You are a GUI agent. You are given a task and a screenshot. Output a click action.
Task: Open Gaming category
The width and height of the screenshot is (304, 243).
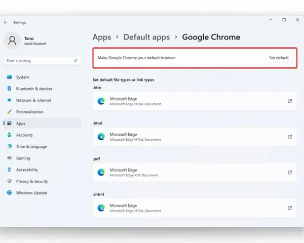pyautogui.click(x=42, y=158)
